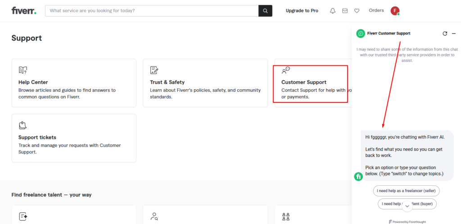The image size is (461, 224).
Task: Open saved lists heart icon
Action: [x=357, y=11]
